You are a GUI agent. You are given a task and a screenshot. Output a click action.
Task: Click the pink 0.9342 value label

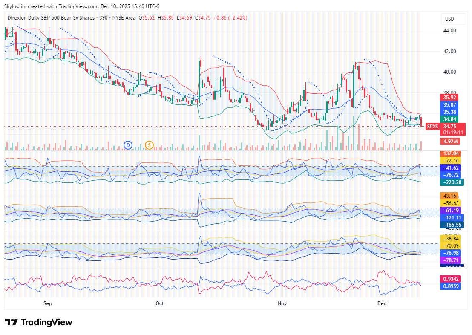coord(451,279)
